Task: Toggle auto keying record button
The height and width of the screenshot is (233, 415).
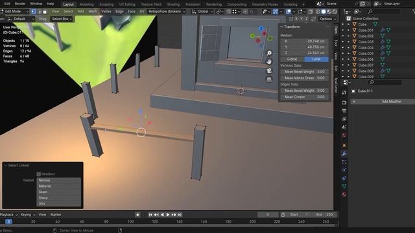Action: tap(137, 215)
